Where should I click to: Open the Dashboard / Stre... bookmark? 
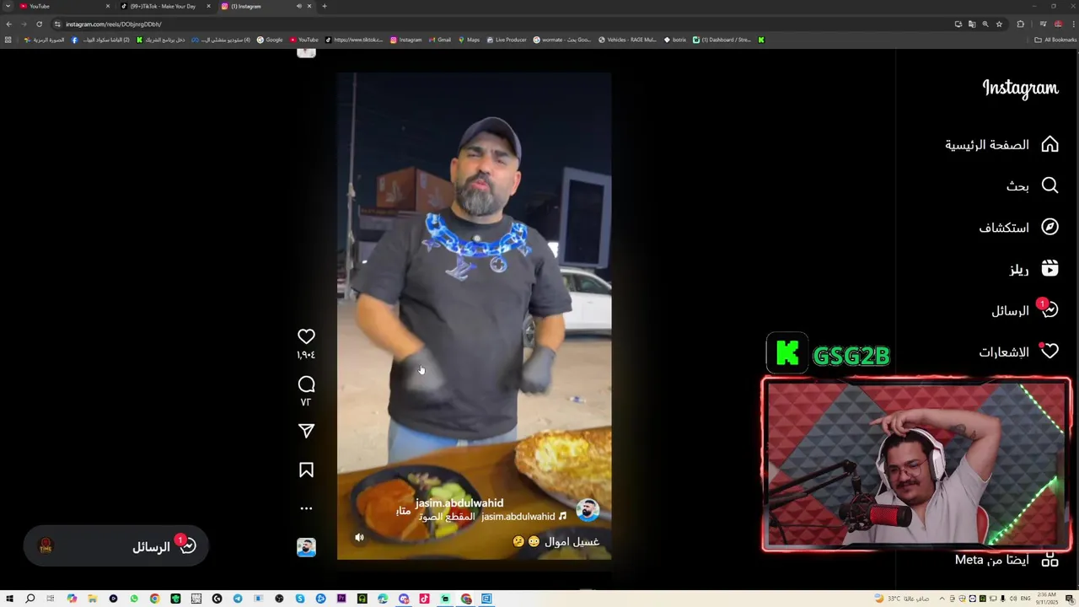(722, 40)
